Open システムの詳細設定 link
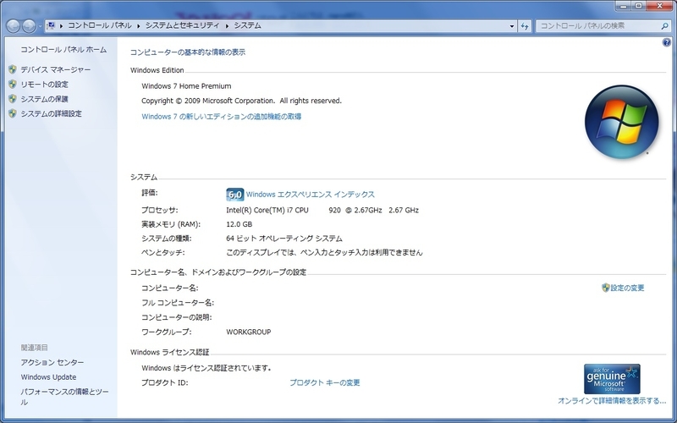Image resolution: width=677 pixels, height=423 pixels. pos(51,113)
